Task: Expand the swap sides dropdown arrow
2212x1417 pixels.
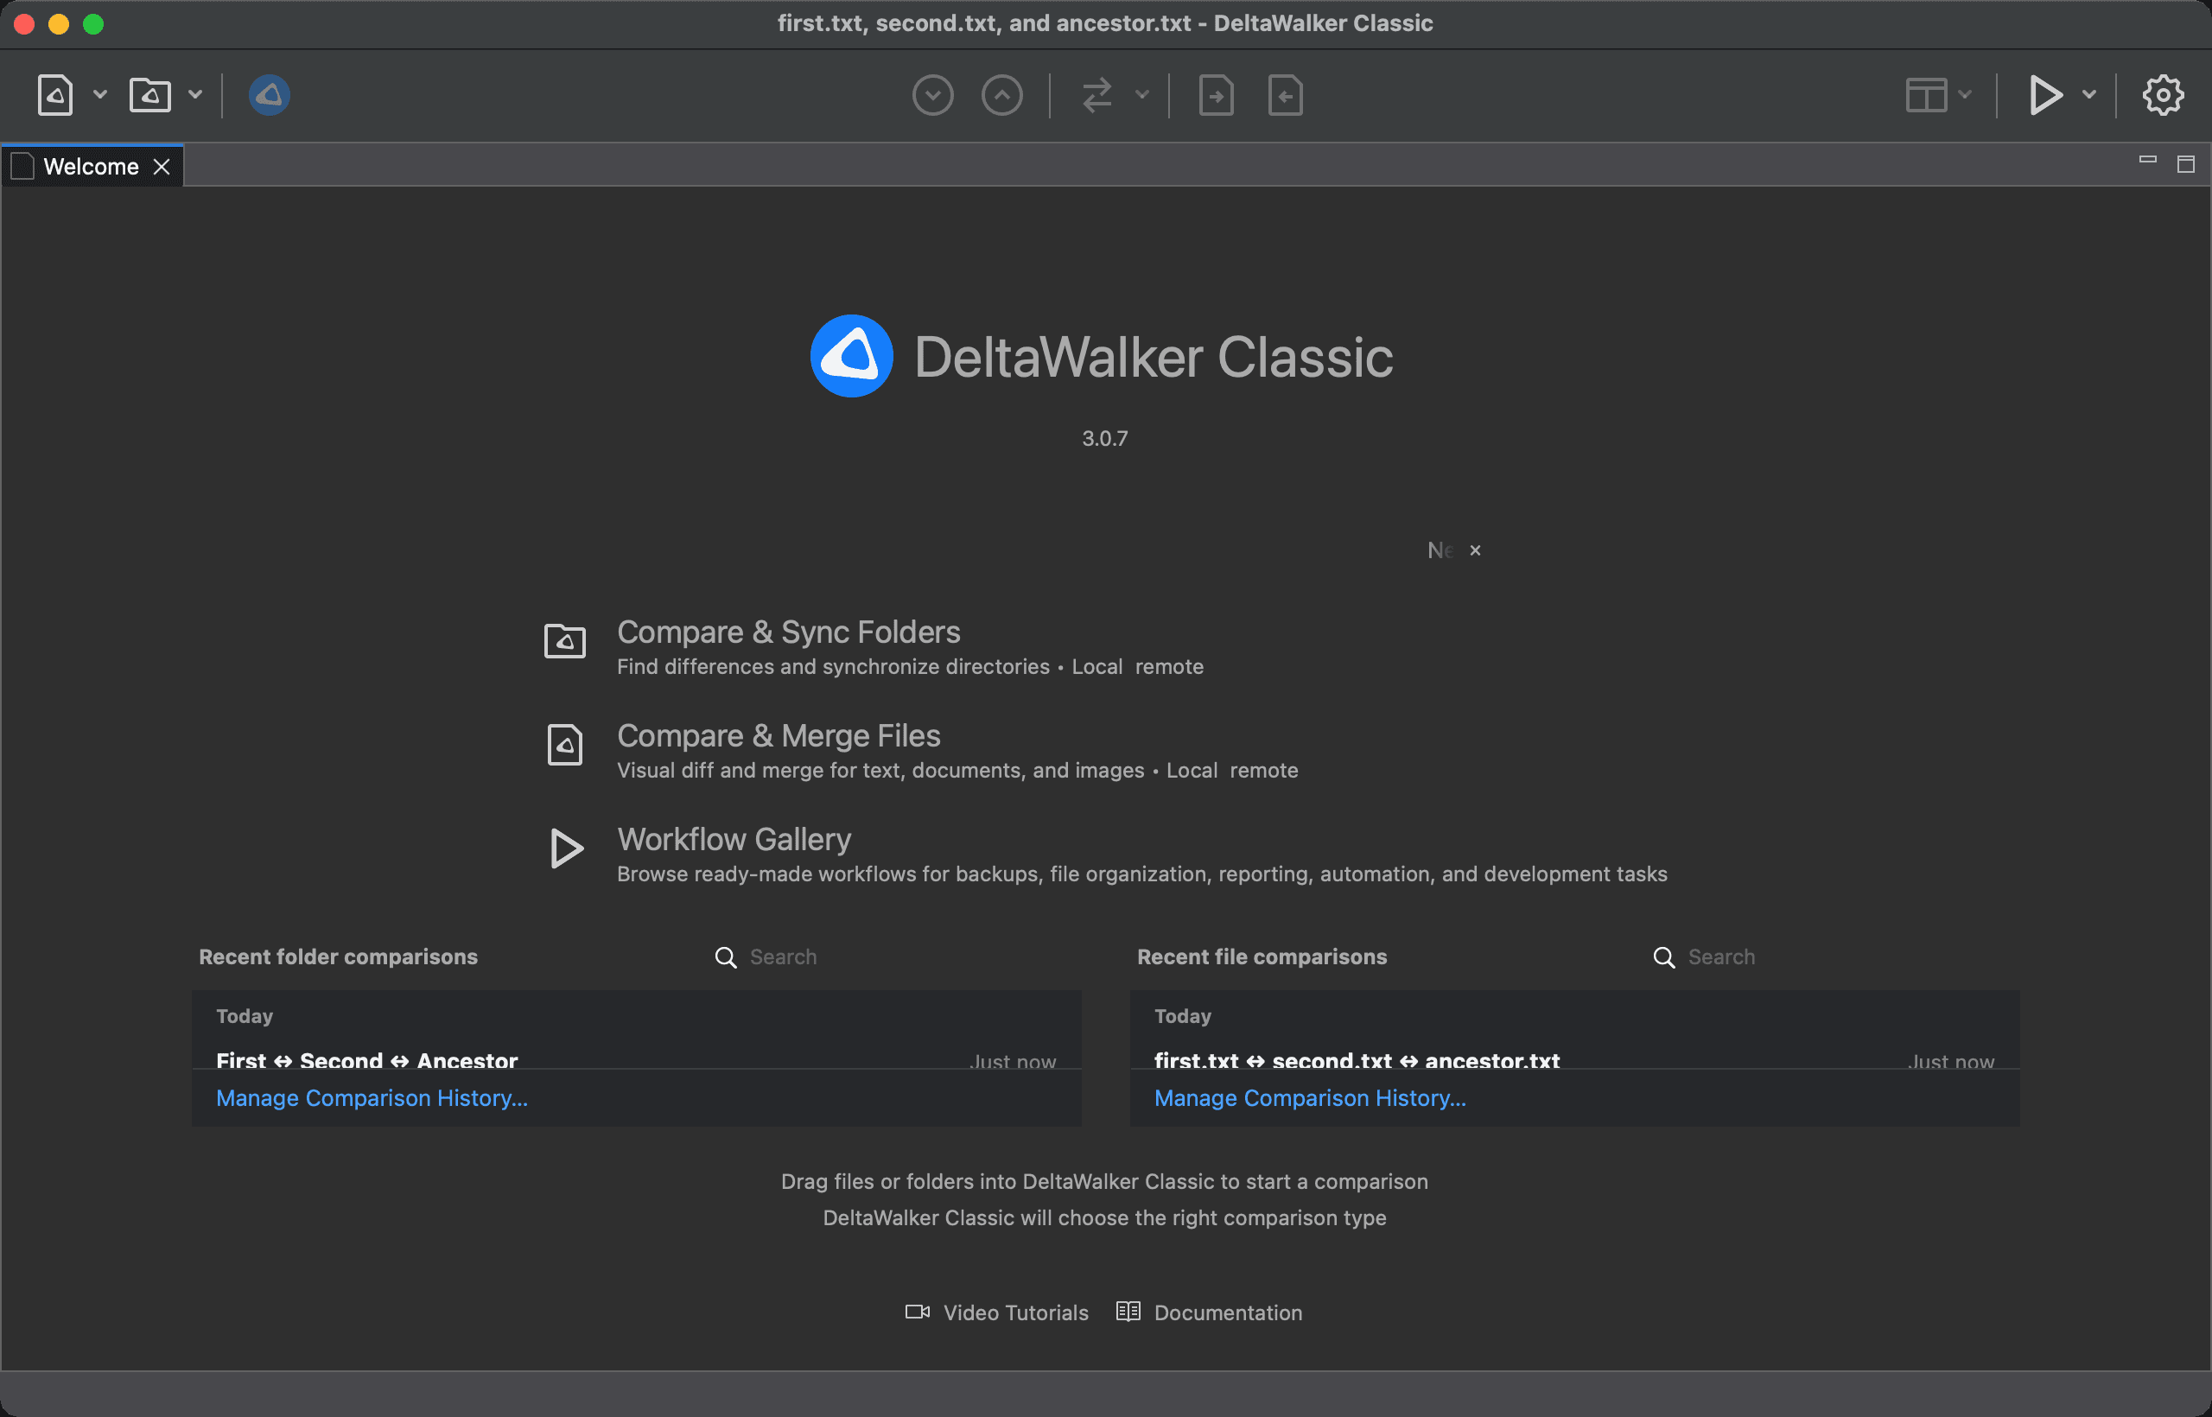Action: coord(1142,94)
